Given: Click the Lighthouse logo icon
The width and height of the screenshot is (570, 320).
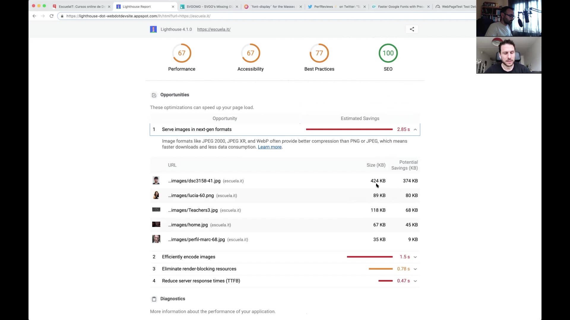Looking at the screenshot, I should tap(153, 29).
